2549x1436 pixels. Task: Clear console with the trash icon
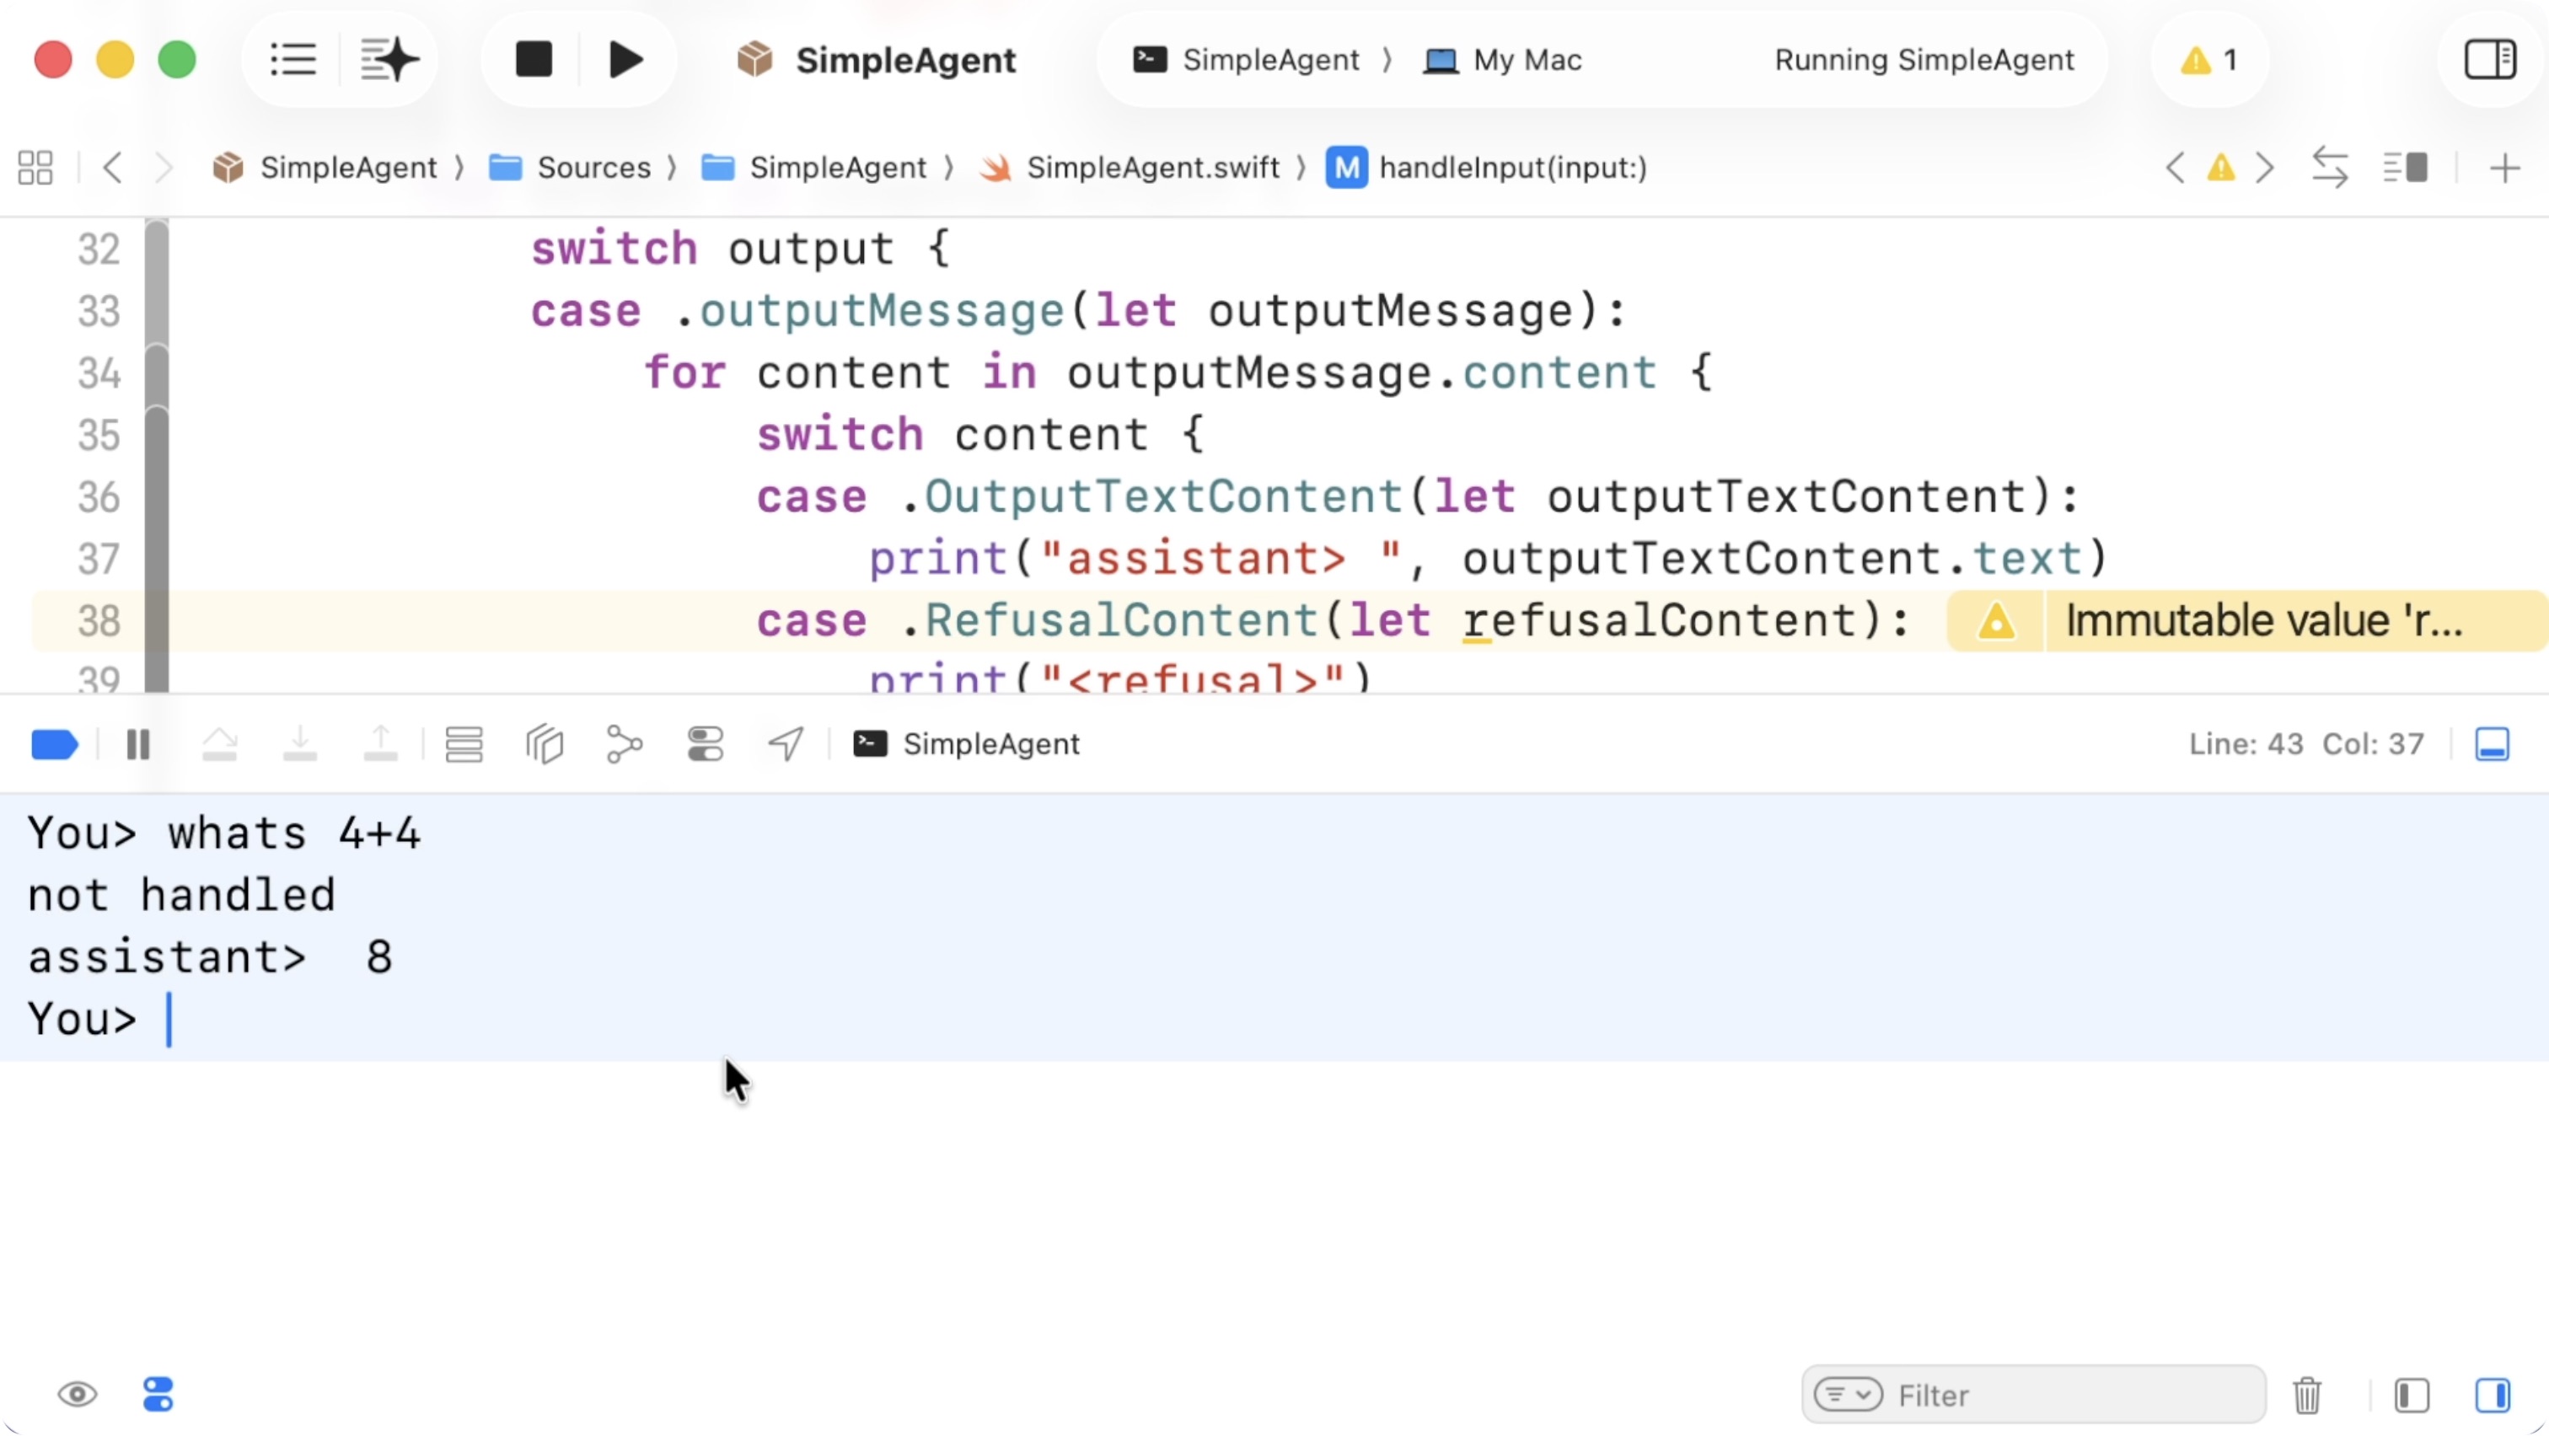pyautogui.click(x=2306, y=1396)
